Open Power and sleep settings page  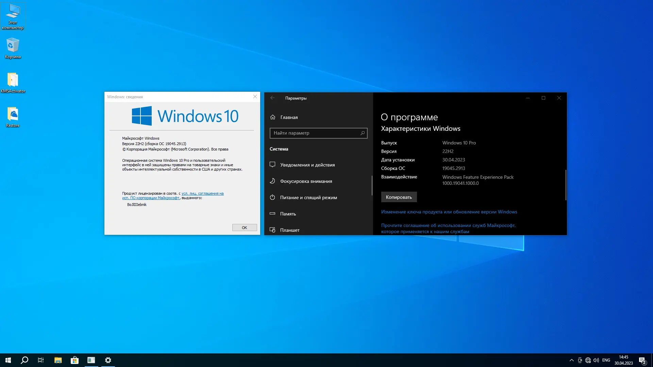308,197
